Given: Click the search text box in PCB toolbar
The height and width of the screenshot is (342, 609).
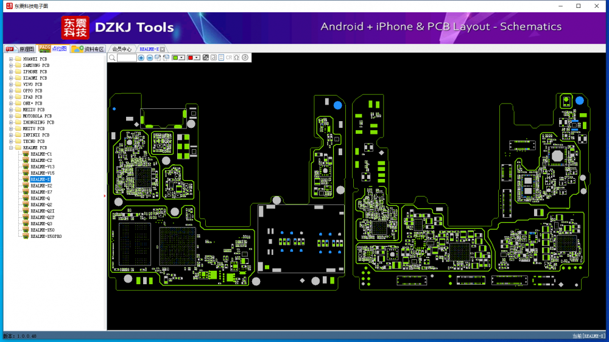Looking at the screenshot, I should [127, 58].
